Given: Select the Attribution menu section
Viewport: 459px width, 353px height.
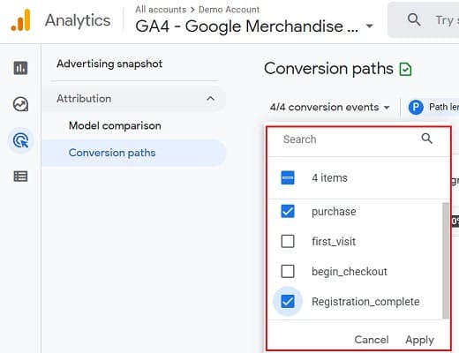Looking at the screenshot, I should click(134, 99).
